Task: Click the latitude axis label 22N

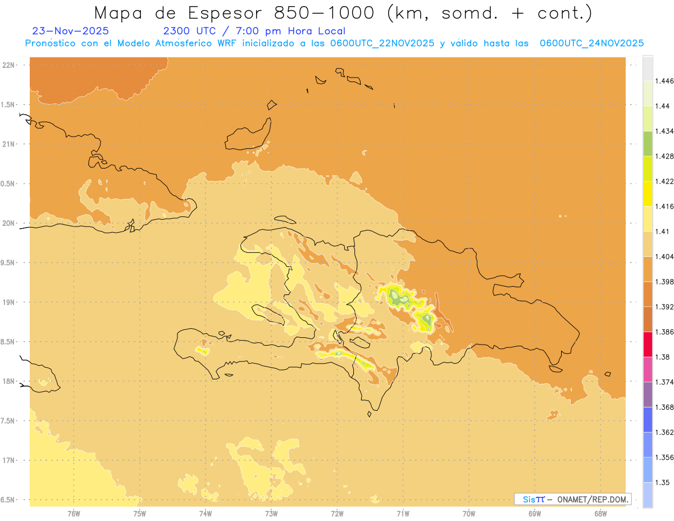Action: pyautogui.click(x=8, y=65)
